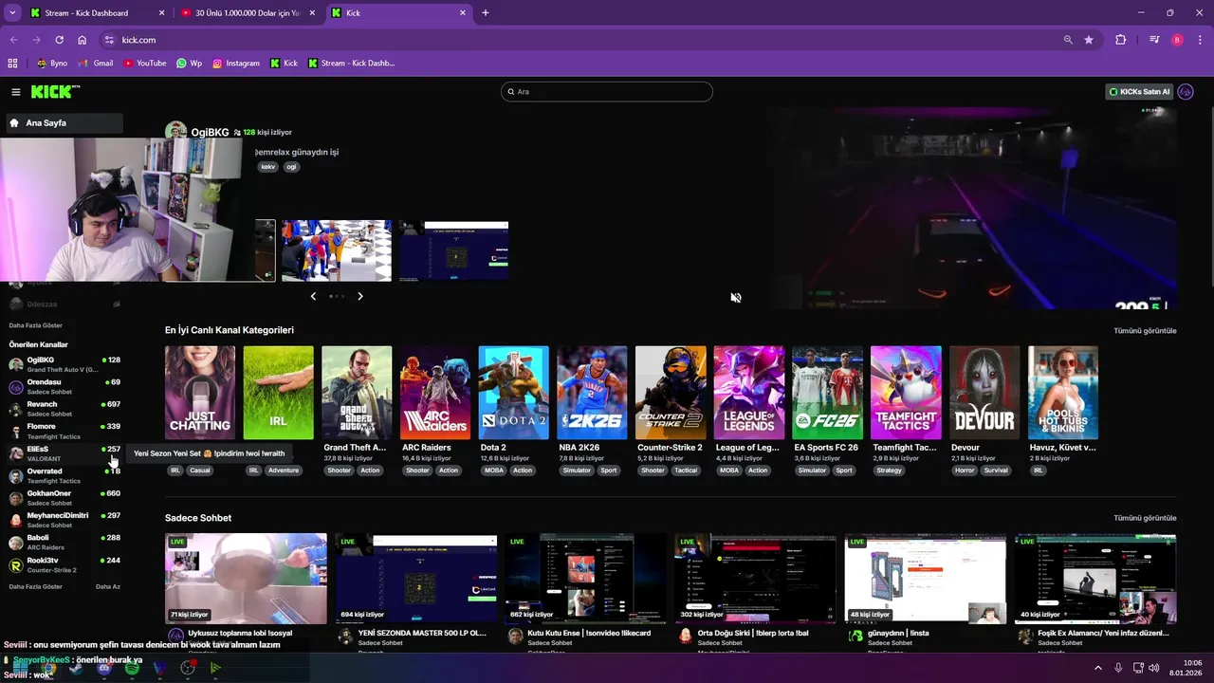Click the Horror tag under Devour
The height and width of the screenshot is (683, 1214).
pos(965,471)
